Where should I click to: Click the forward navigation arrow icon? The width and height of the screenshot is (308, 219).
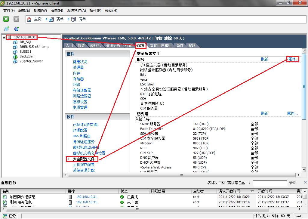pyautogui.click(x=16, y=19)
